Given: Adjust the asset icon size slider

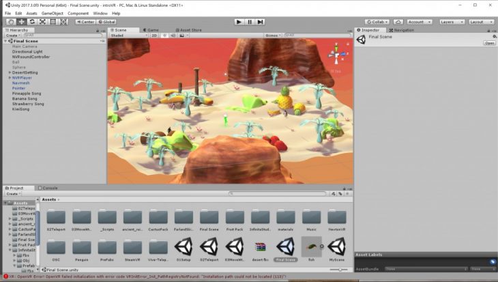Looking at the screenshot, I should [339, 270].
